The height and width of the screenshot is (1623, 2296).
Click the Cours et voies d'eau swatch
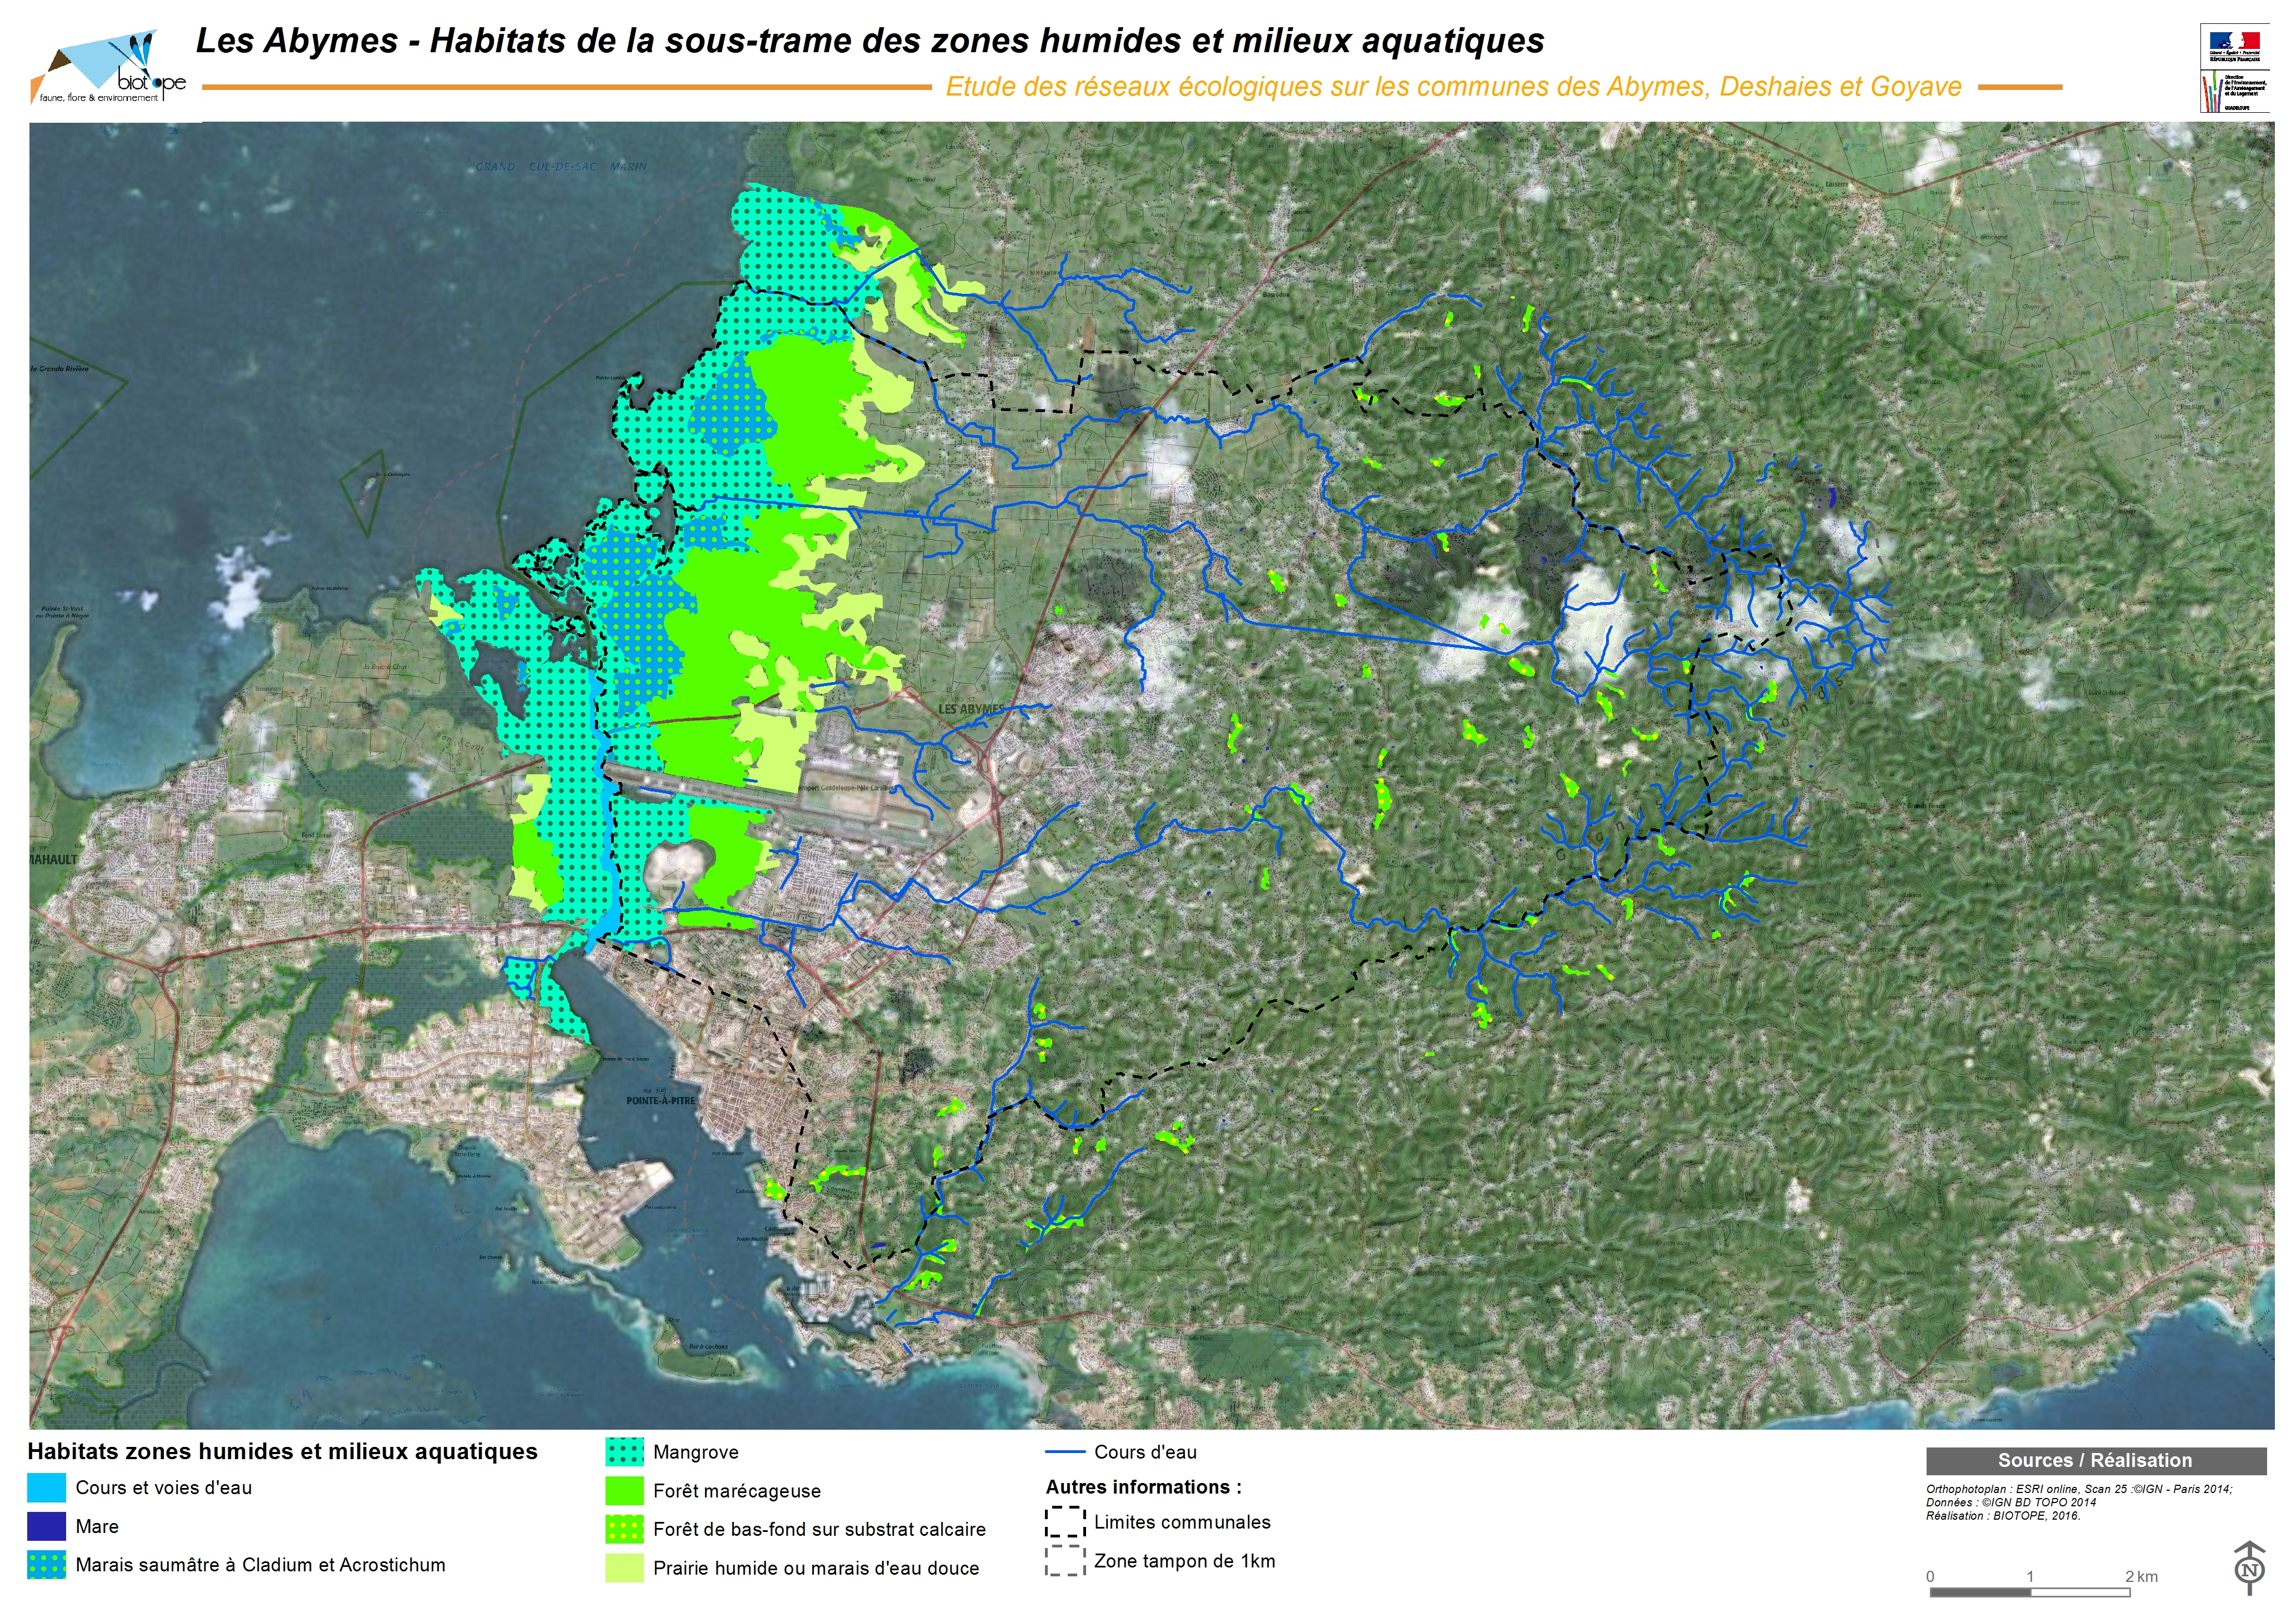click(47, 1488)
